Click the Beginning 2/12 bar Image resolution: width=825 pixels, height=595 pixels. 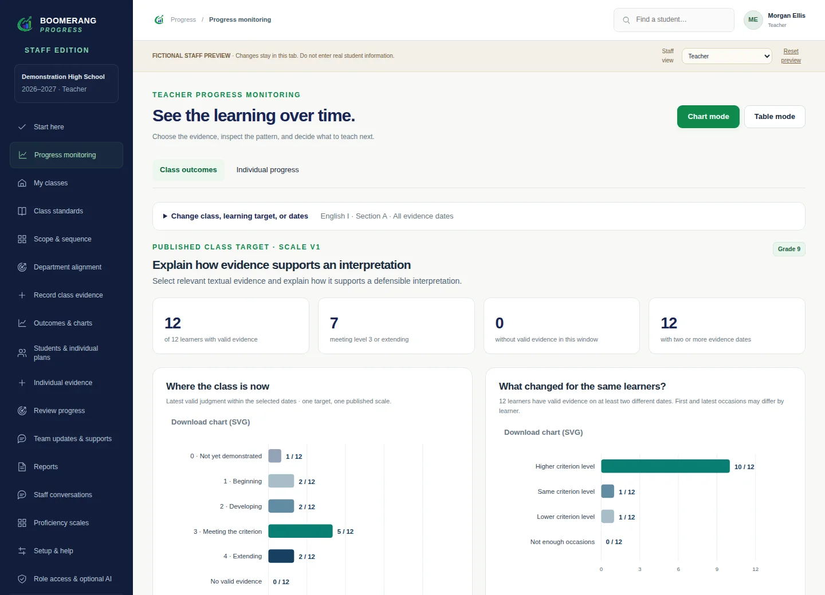coord(281,481)
